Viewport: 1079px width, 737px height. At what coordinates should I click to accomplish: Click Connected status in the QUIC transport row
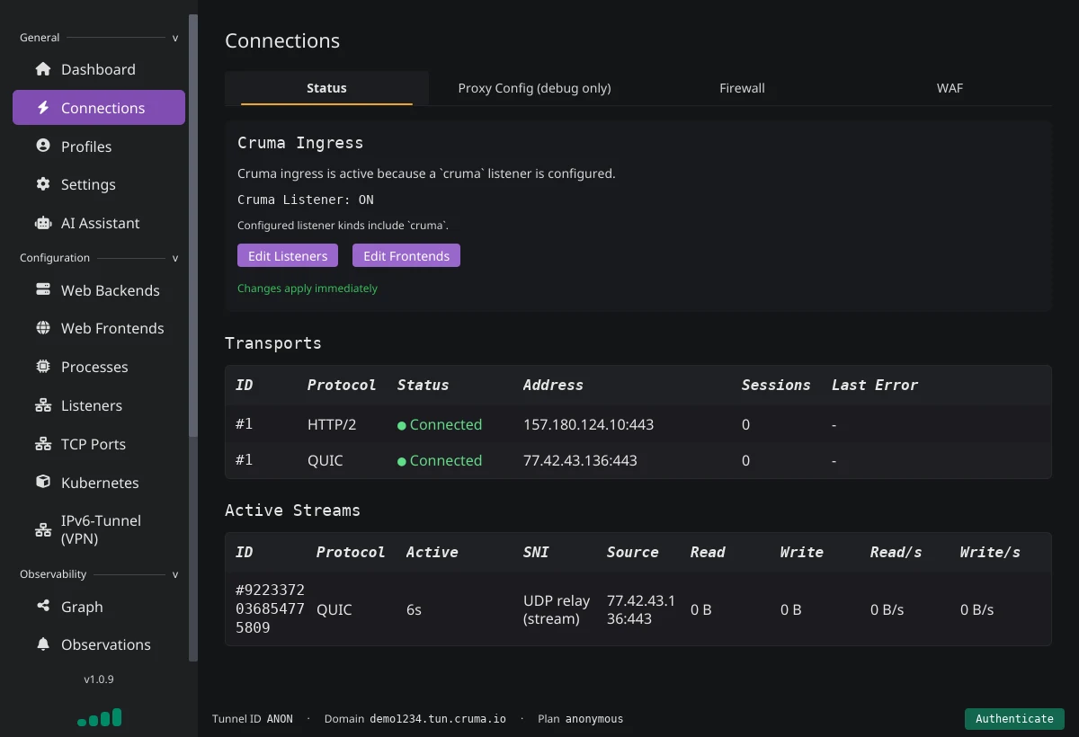tap(440, 460)
